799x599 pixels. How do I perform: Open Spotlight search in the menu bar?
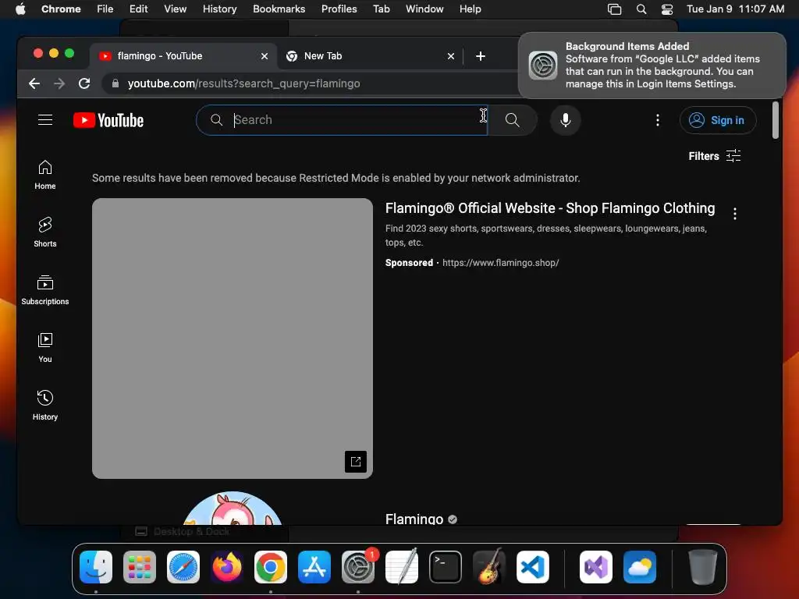click(641, 9)
